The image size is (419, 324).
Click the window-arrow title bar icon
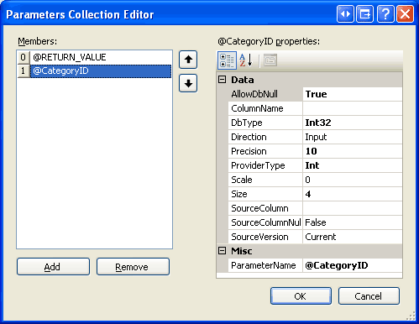(364, 13)
